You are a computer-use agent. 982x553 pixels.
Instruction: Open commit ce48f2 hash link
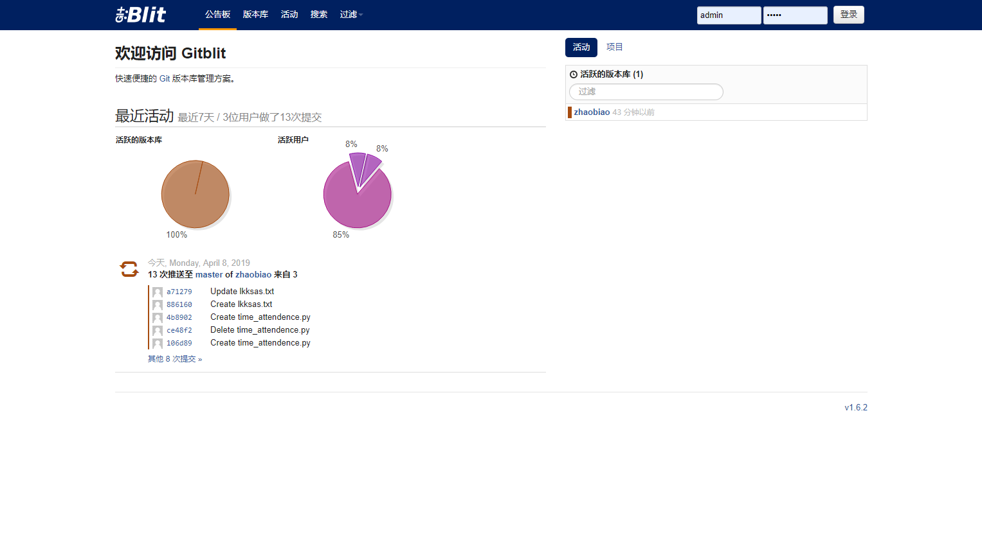[179, 331]
